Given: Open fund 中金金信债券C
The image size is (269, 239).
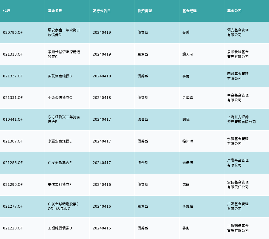Looking at the screenshot, I should point(60,98).
